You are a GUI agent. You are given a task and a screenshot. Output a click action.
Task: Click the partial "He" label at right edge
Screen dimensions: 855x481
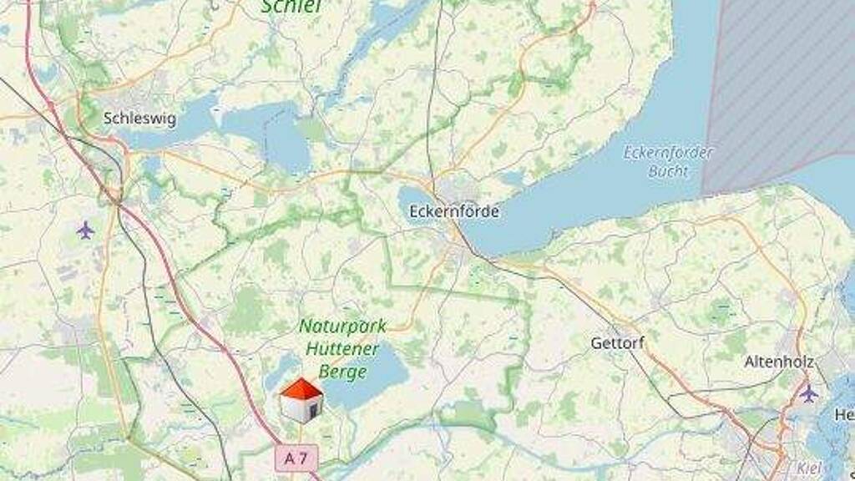pos(845,416)
